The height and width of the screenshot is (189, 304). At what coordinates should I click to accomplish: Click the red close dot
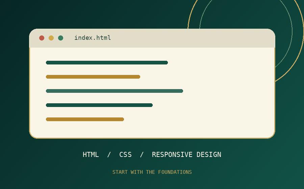[x=42, y=38]
